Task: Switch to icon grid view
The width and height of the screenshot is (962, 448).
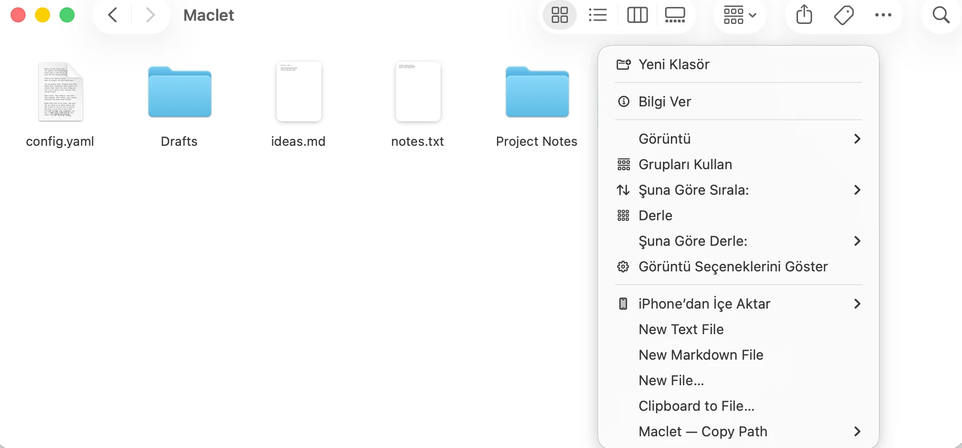Action: 560,15
